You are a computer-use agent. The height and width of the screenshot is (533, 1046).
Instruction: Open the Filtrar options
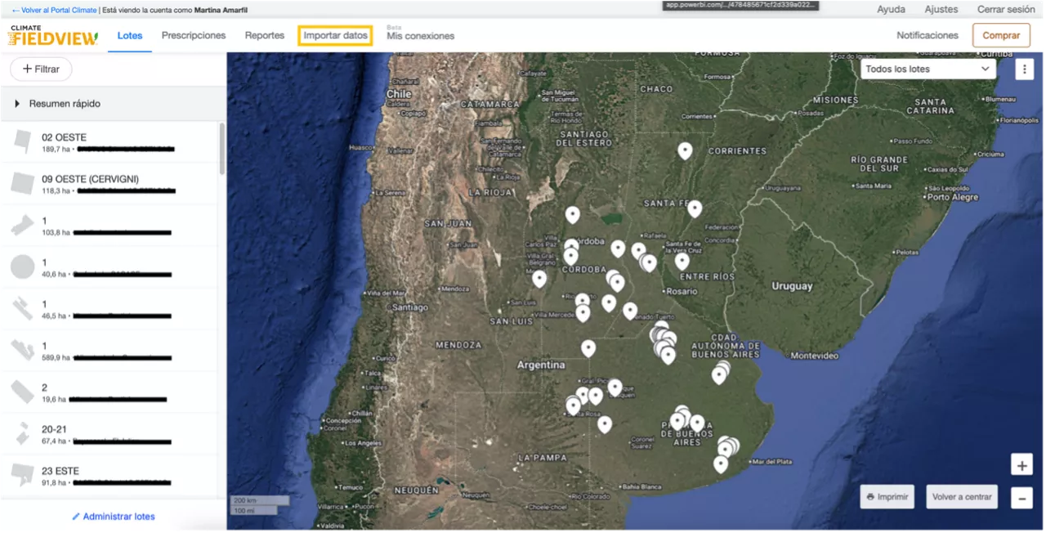pyautogui.click(x=41, y=69)
